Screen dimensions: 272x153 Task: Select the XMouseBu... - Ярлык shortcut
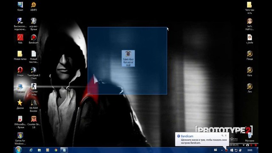(x=20, y=122)
